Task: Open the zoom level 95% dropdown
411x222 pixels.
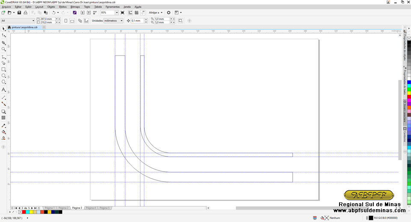Action: click(x=116, y=13)
